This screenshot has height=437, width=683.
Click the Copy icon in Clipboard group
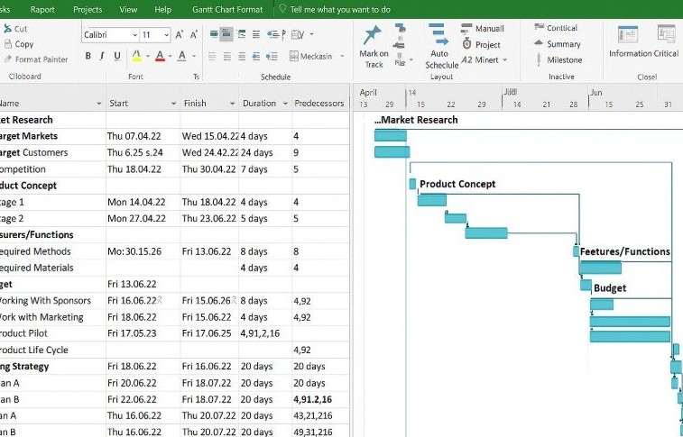tap(8, 44)
